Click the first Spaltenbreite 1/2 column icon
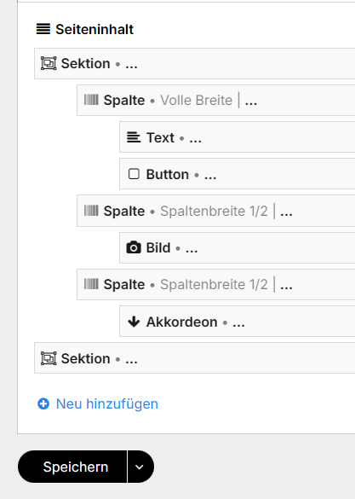This screenshot has width=355, height=499. tap(91, 211)
